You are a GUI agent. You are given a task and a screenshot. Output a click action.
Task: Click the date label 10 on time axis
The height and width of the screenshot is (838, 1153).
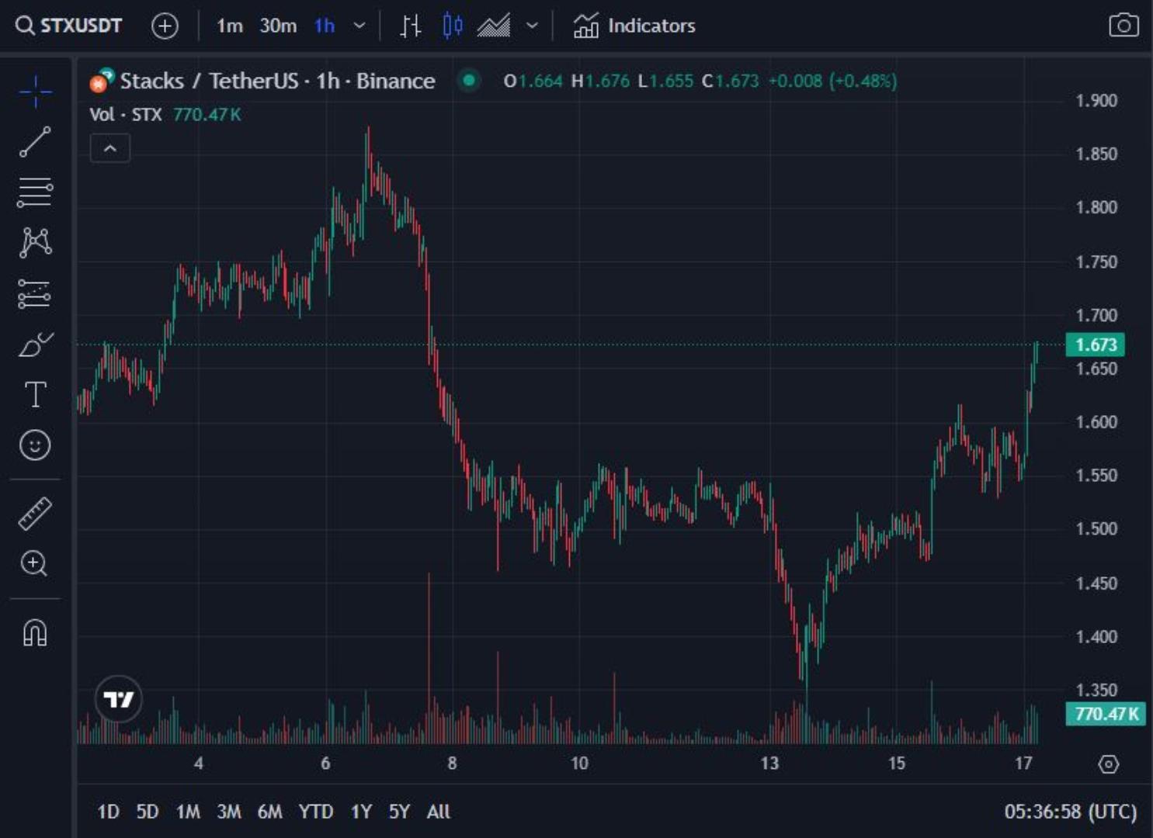579,764
